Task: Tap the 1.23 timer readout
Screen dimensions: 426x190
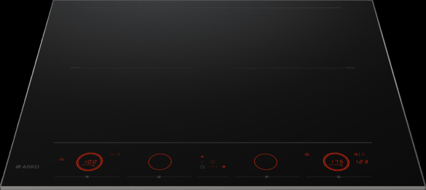Action: tap(361, 162)
